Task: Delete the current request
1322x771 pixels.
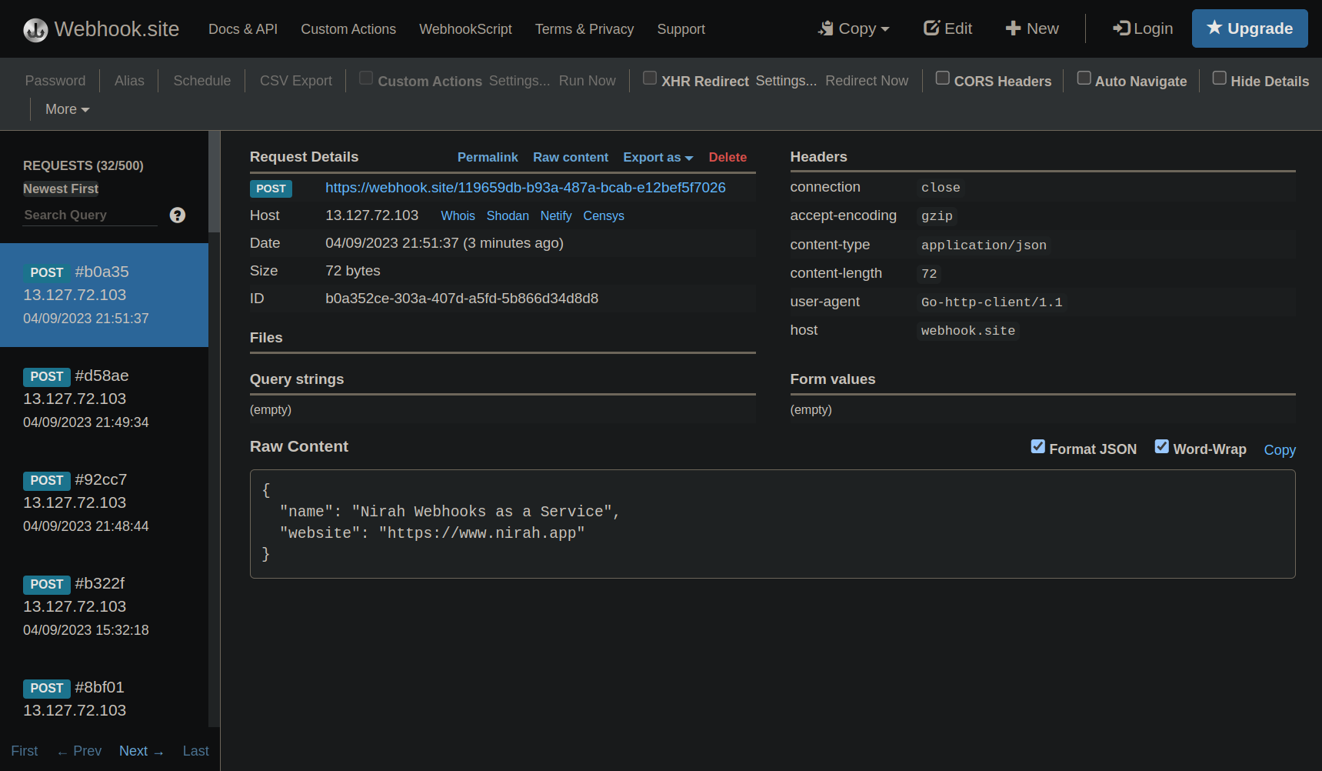Action: tap(727, 157)
